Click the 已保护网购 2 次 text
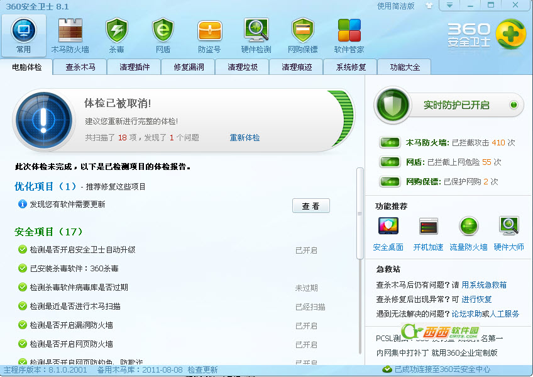The image size is (533, 377). coord(471,181)
